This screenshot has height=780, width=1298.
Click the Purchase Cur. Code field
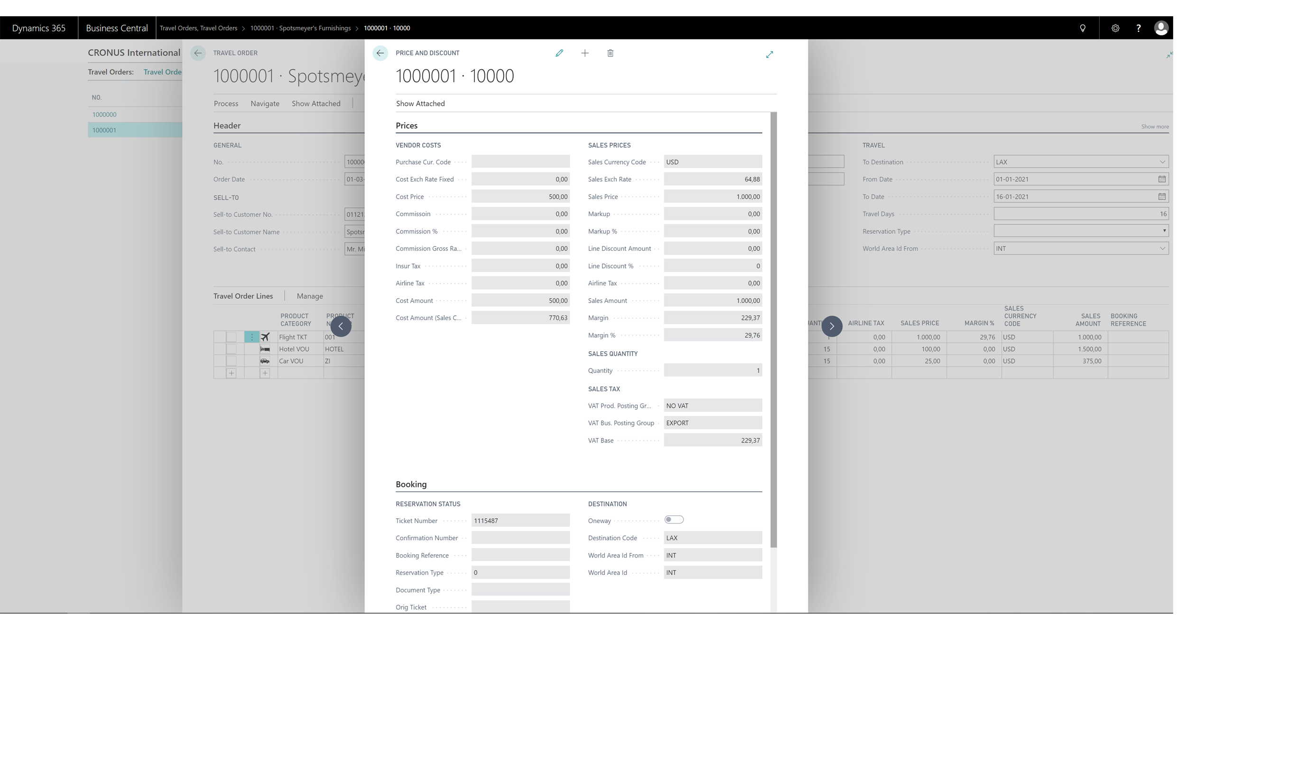pyautogui.click(x=520, y=162)
